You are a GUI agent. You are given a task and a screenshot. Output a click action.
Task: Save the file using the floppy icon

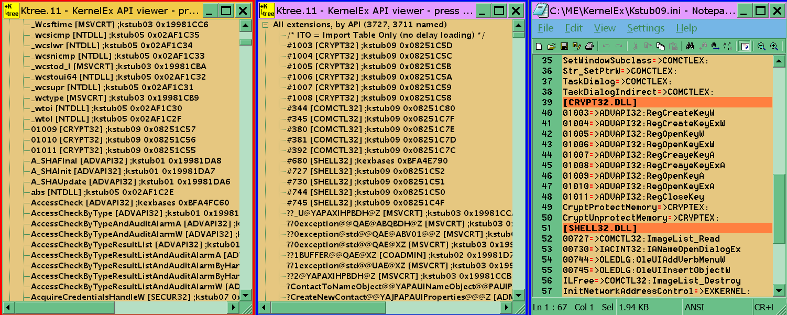pos(564,46)
